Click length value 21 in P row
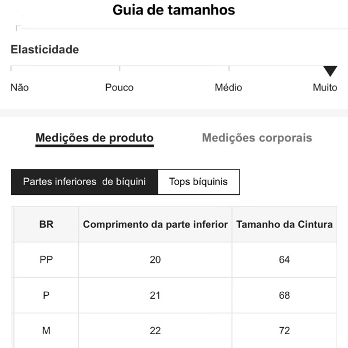The height and width of the screenshot is (348, 348). click(x=155, y=295)
